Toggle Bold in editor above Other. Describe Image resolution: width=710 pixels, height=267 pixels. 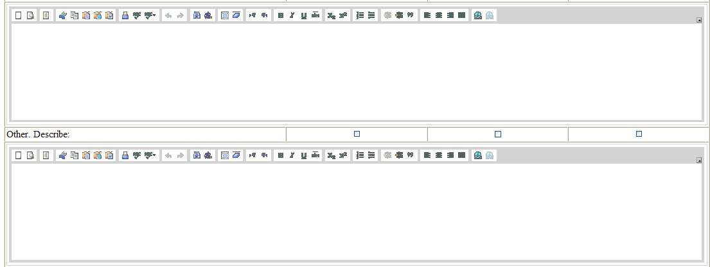click(x=280, y=15)
